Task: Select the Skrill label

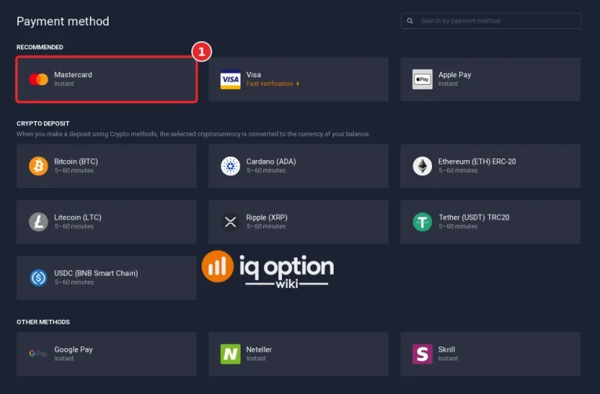Action: 447,350
